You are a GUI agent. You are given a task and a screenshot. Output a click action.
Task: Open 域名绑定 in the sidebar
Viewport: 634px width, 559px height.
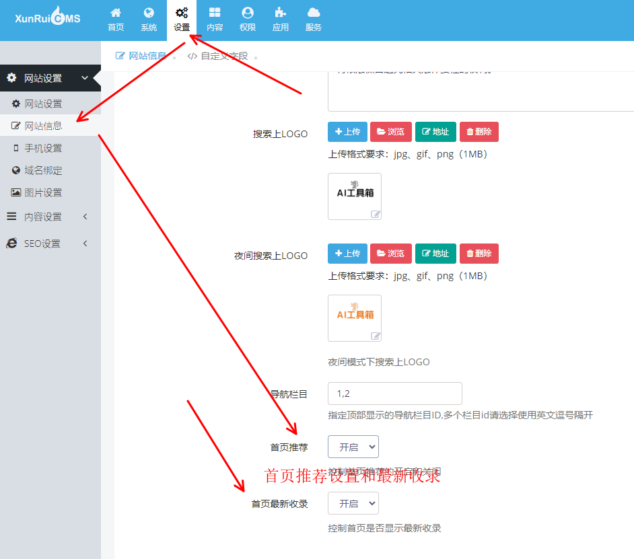pyautogui.click(x=43, y=170)
